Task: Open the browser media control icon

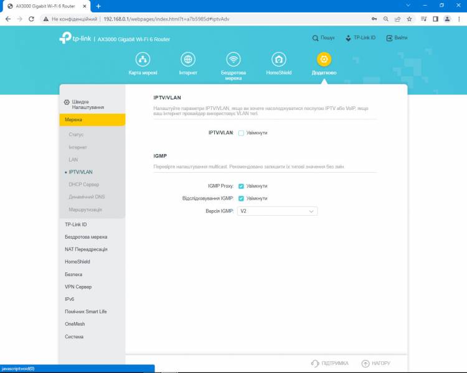Action: coord(423,19)
